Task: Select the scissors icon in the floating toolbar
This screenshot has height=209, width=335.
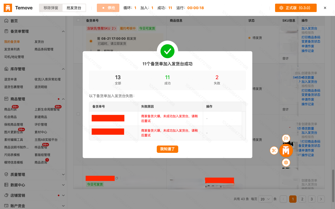Action: 274,150
